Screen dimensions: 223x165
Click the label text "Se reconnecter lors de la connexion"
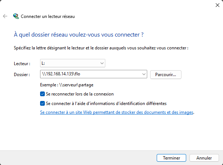80,94
